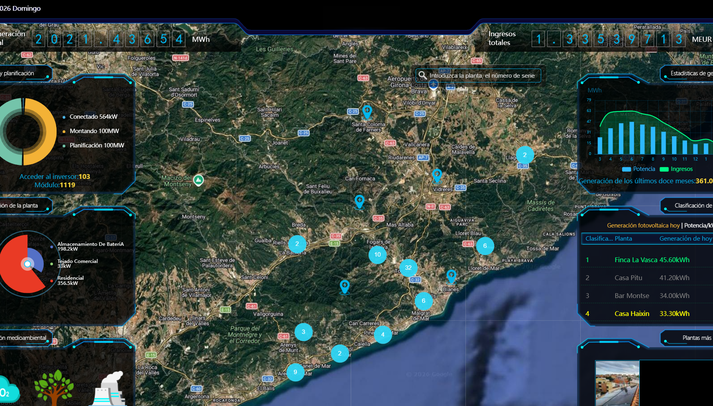Screen dimensions: 713x406
Task: Select the Casa Haixin ranking row
Action: (x=646, y=314)
